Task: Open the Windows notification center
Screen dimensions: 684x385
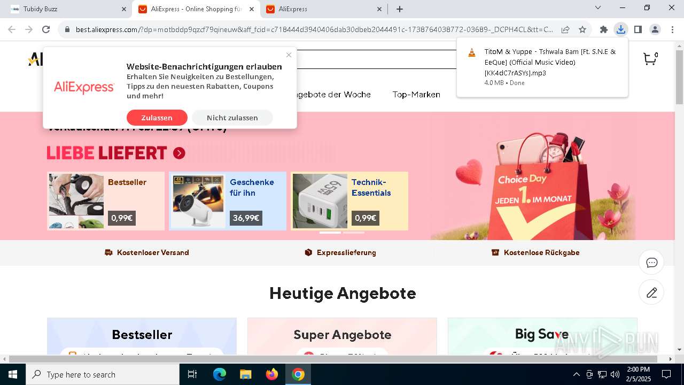Action: tap(666, 374)
